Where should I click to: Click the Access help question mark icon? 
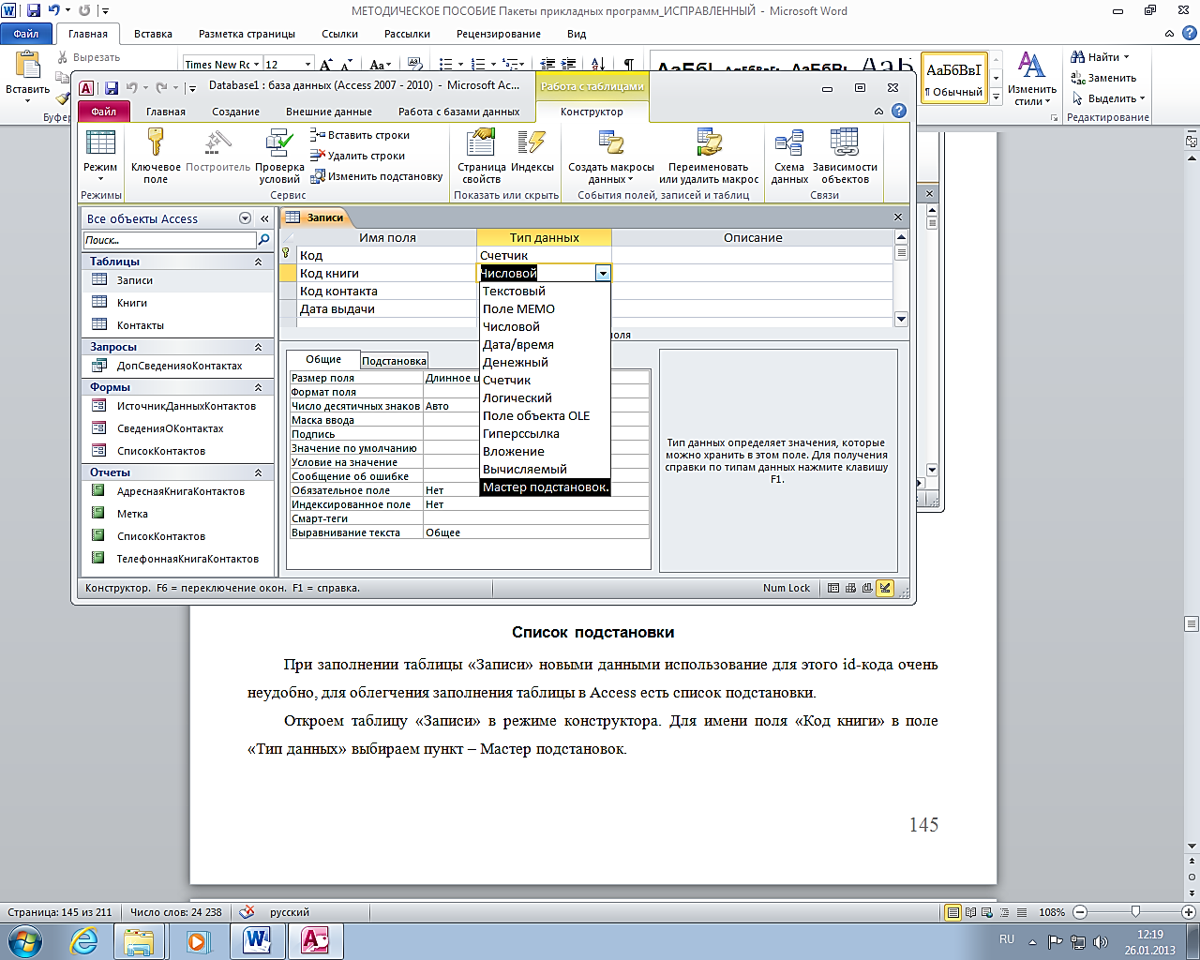899,111
